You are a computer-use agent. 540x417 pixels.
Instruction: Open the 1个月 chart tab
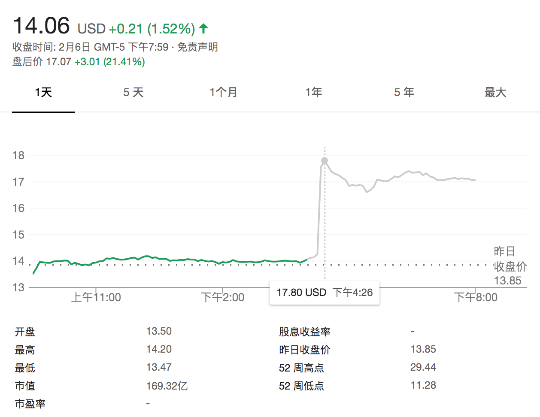(223, 92)
